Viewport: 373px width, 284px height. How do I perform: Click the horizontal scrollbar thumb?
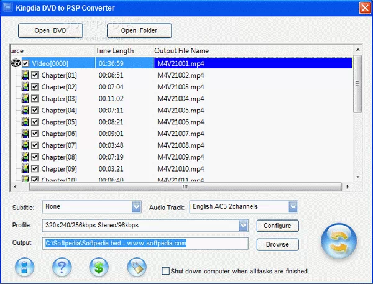click(185, 186)
